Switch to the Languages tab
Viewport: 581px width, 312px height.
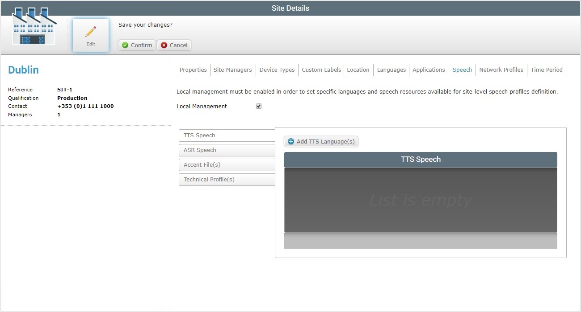pos(391,70)
